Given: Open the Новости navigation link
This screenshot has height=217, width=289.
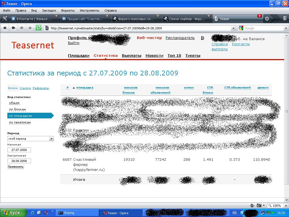Looking at the screenshot, I should click(x=154, y=56).
